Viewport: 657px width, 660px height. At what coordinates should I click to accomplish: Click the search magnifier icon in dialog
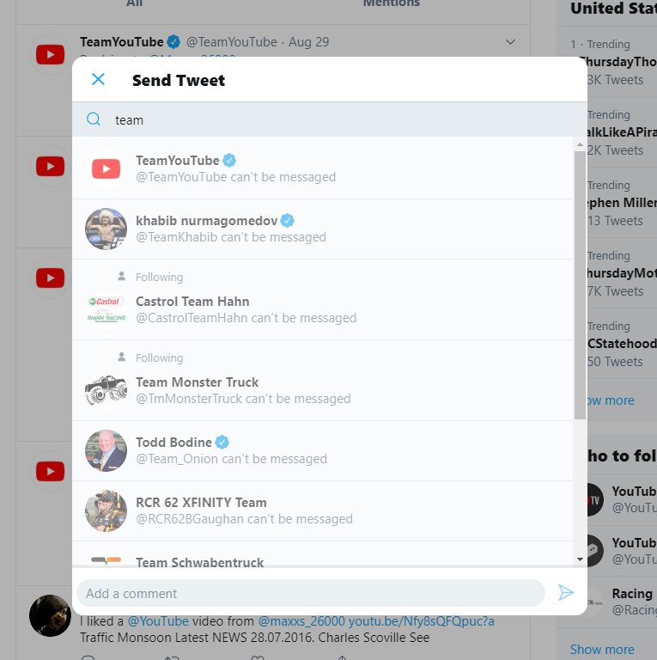point(94,119)
